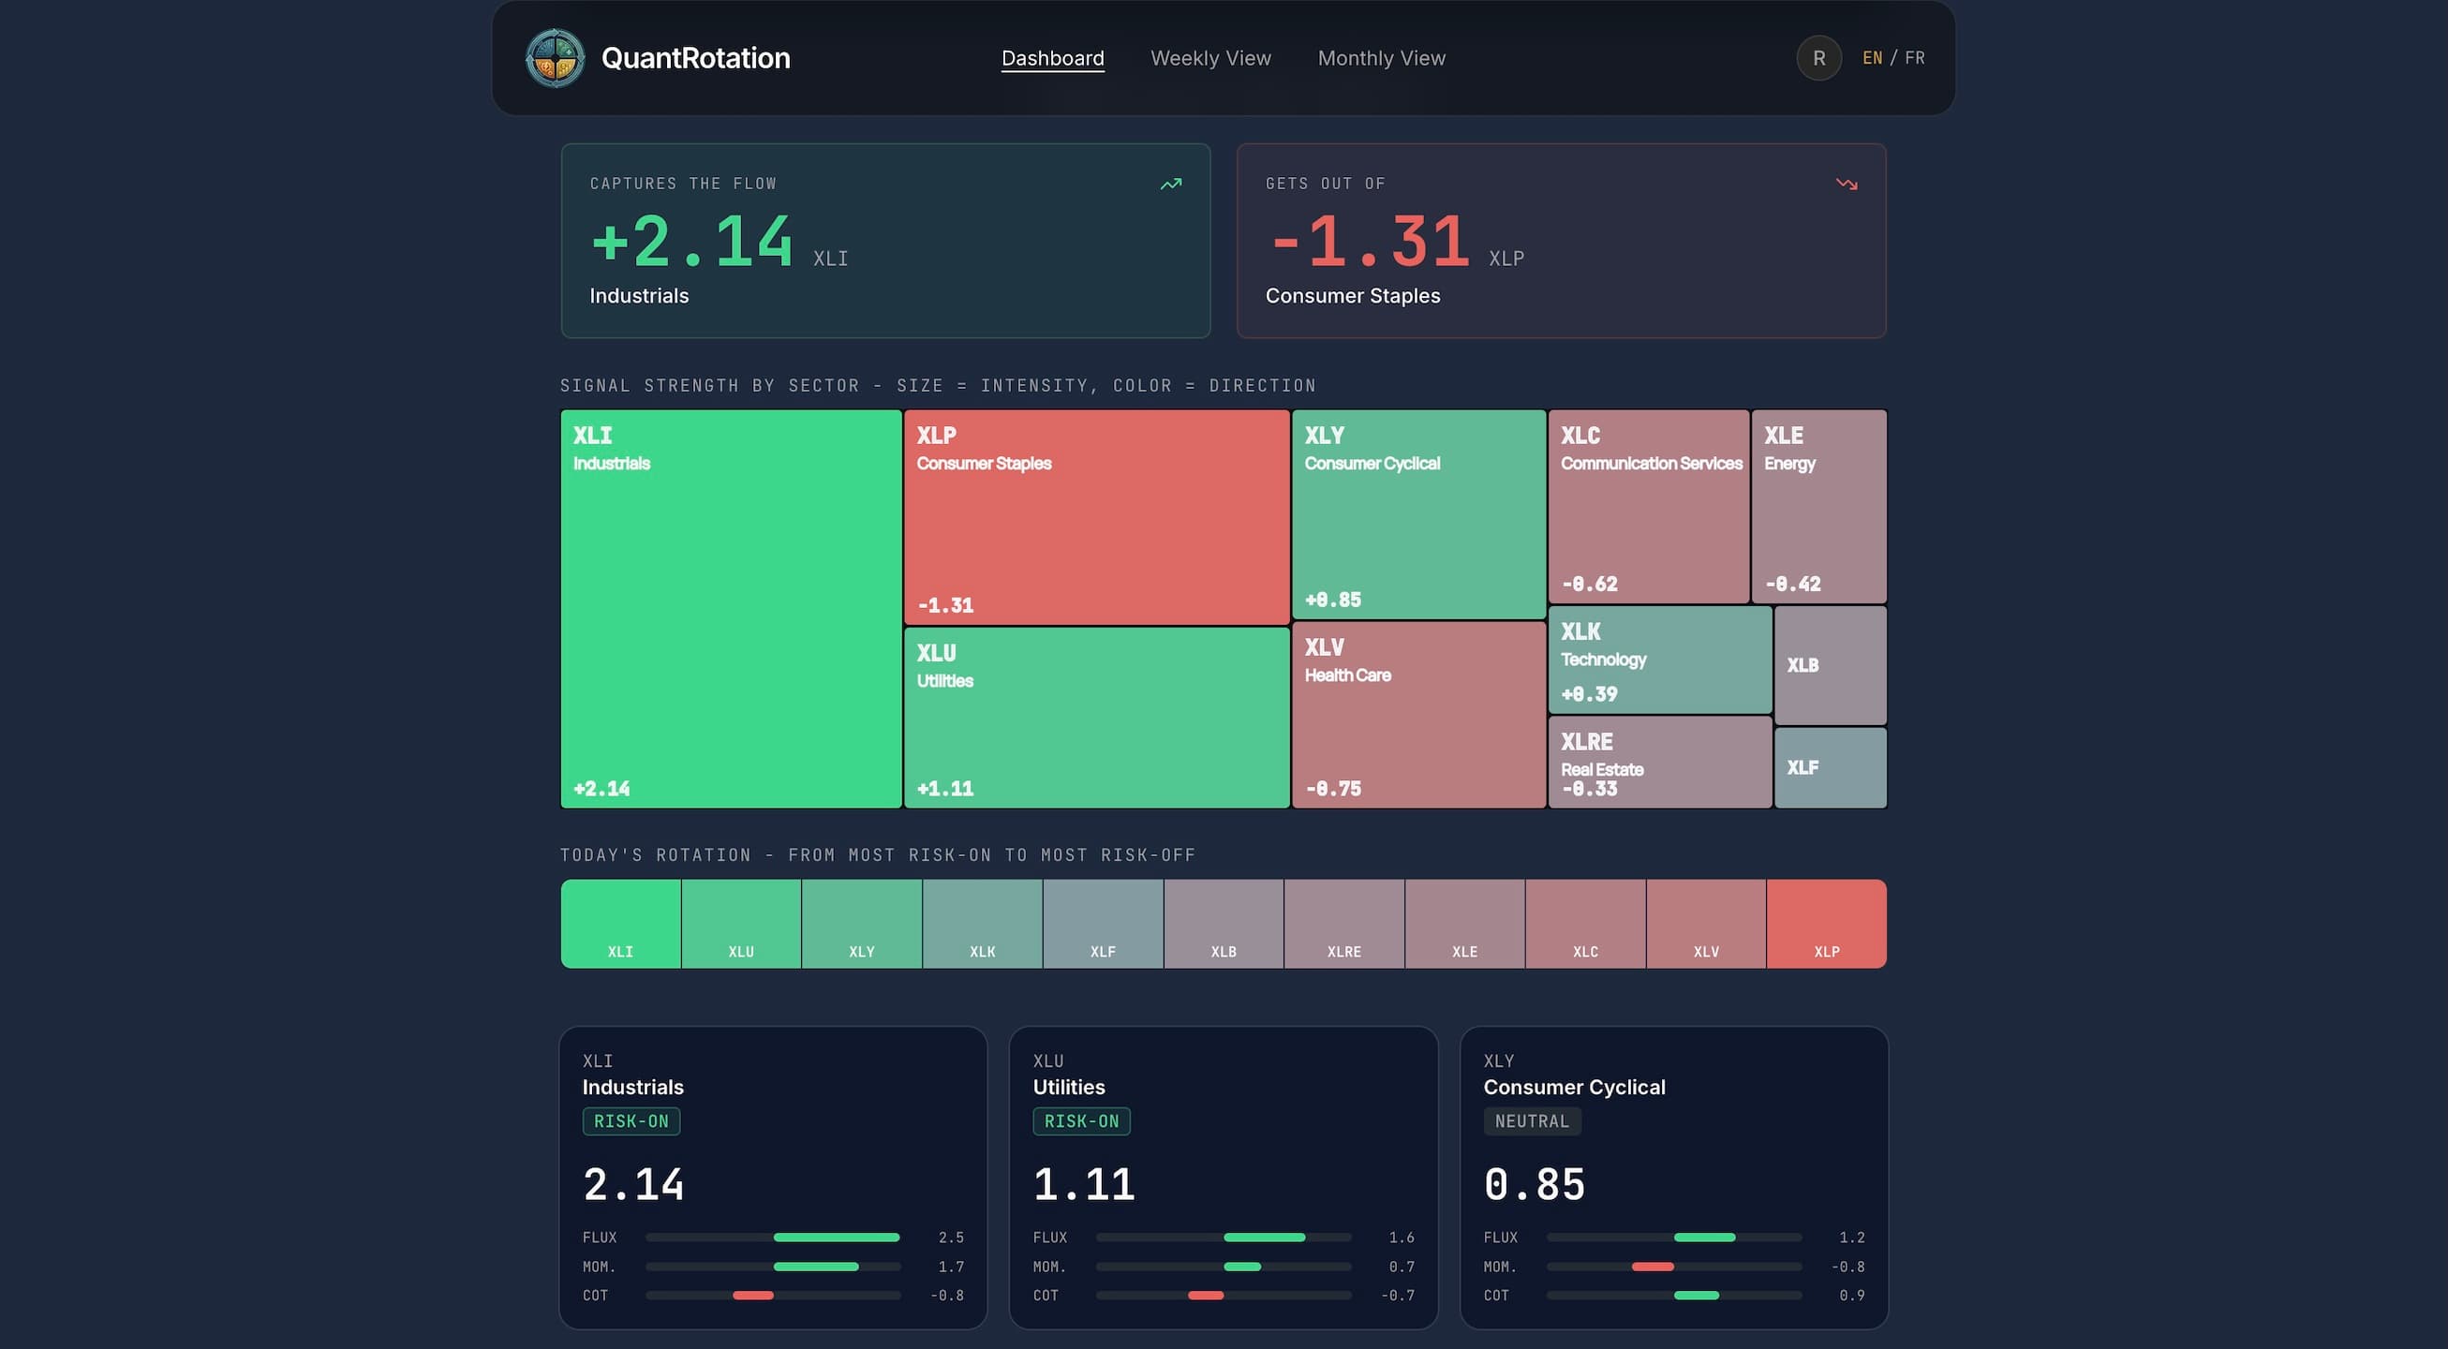Click the XLV rotation bar segment
This screenshot has height=1349, width=2448.
[1707, 924]
